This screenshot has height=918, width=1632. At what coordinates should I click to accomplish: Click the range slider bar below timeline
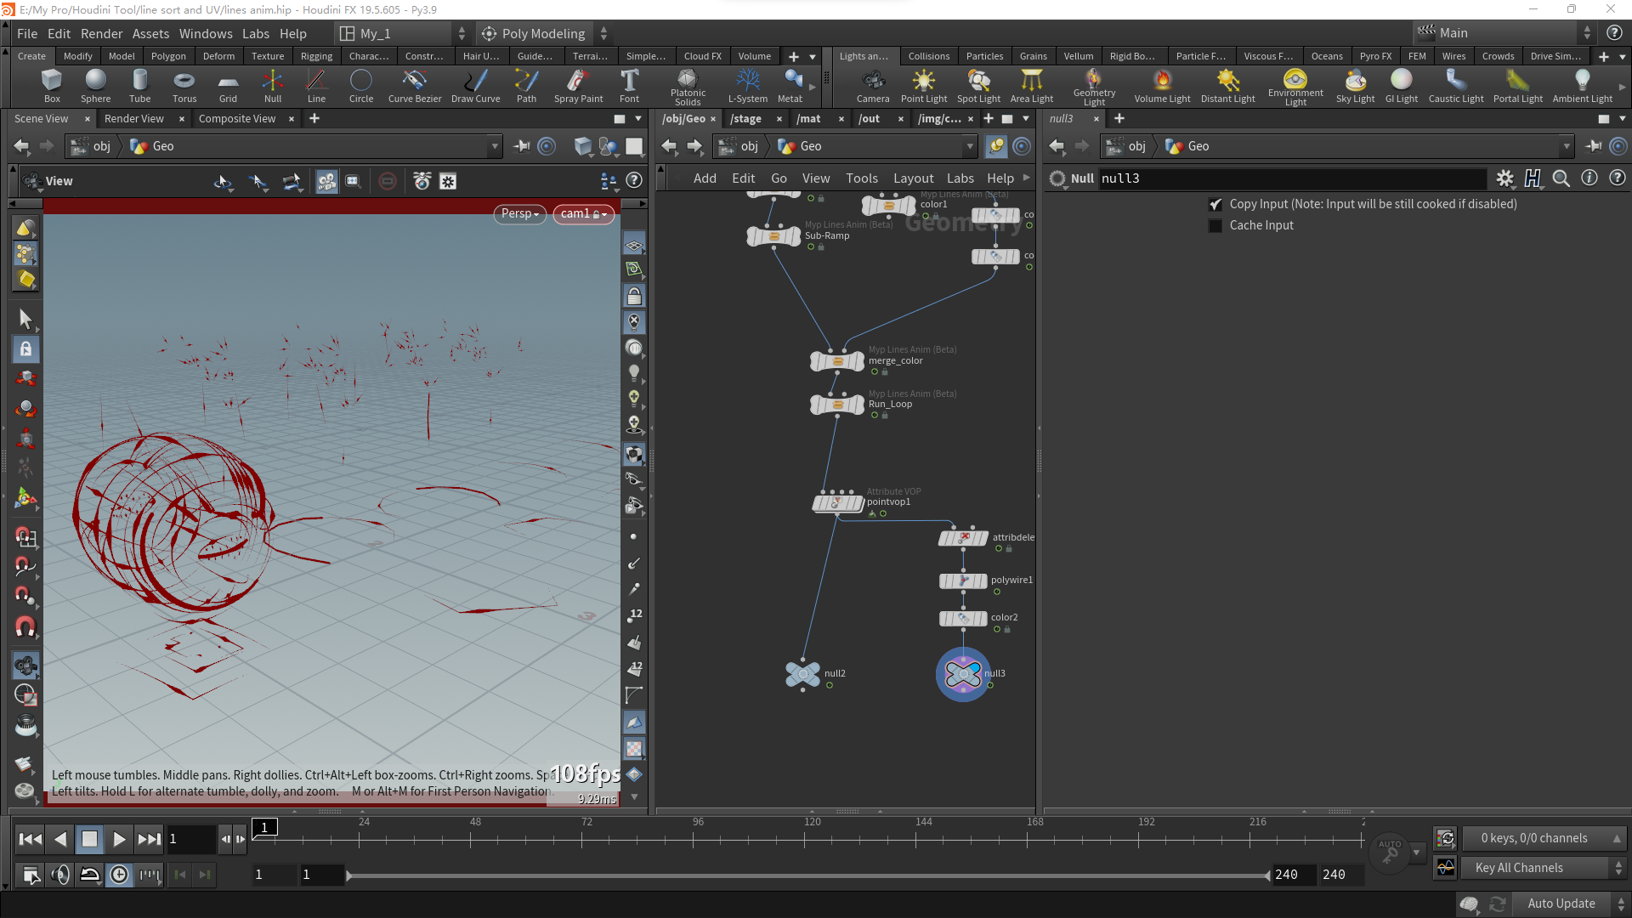click(808, 875)
